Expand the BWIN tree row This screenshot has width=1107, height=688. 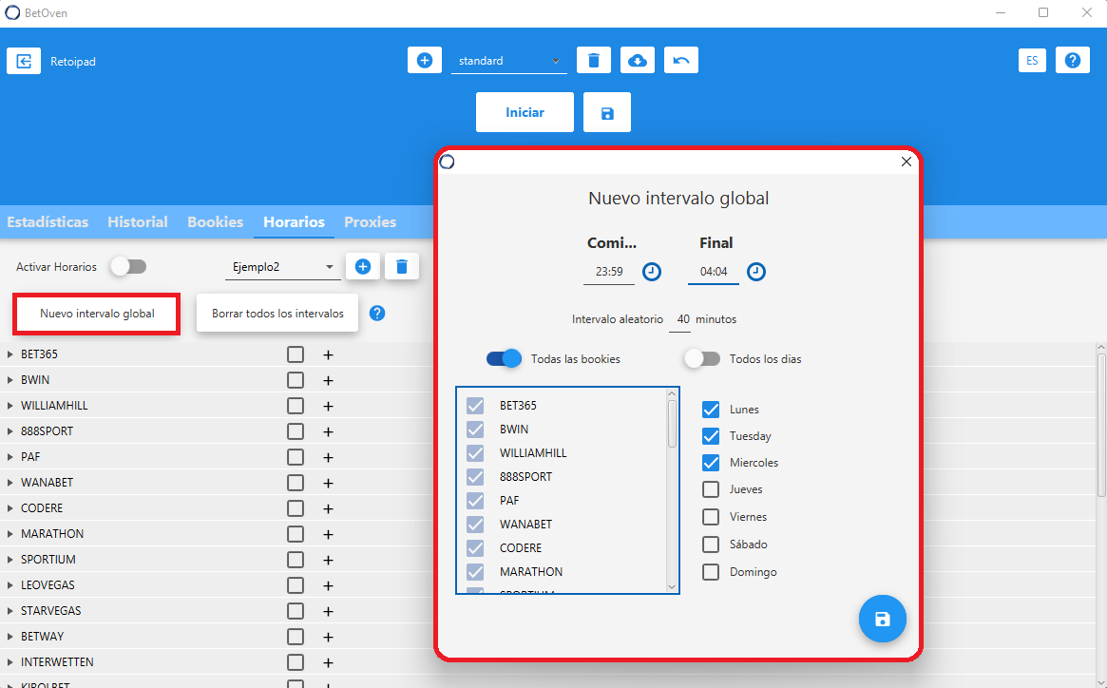(10, 379)
